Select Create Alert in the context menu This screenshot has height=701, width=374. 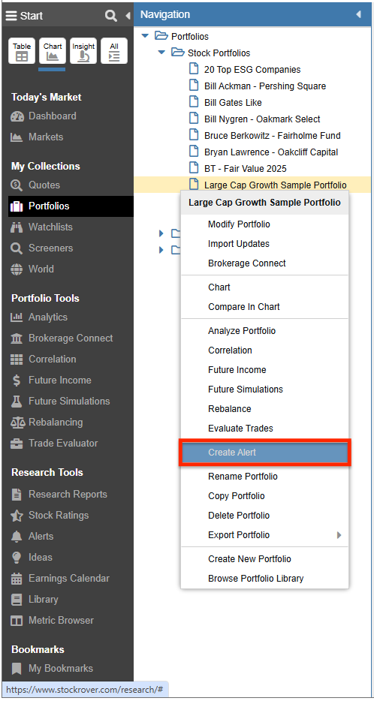[265, 453]
